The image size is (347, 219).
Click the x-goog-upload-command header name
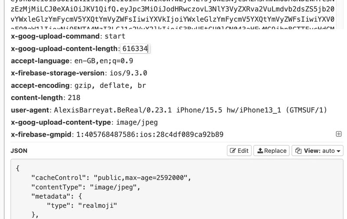pos(55,36)
